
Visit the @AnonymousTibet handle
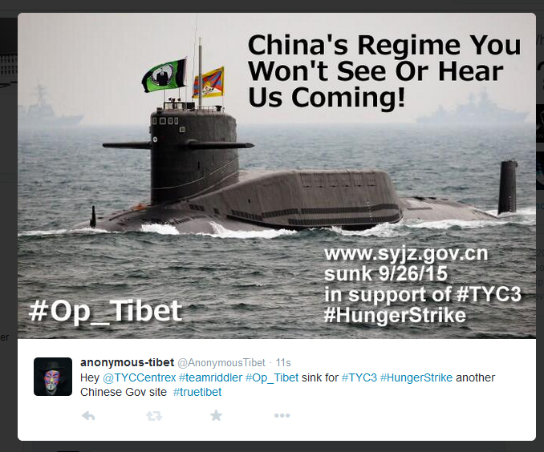click(x=221, y=362)
